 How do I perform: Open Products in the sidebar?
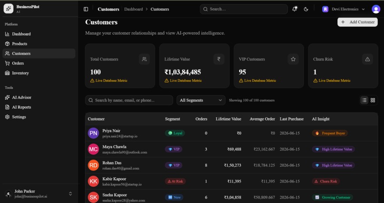pos(39,43)
